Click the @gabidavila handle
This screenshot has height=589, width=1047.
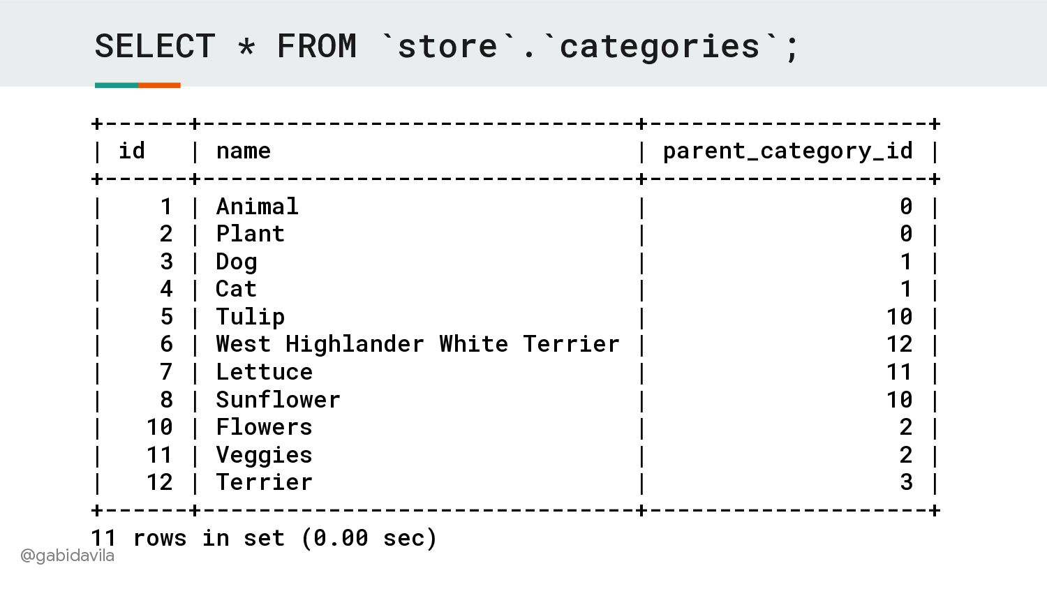67,556
